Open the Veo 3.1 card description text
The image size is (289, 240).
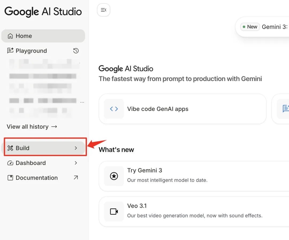pos(195,216)
